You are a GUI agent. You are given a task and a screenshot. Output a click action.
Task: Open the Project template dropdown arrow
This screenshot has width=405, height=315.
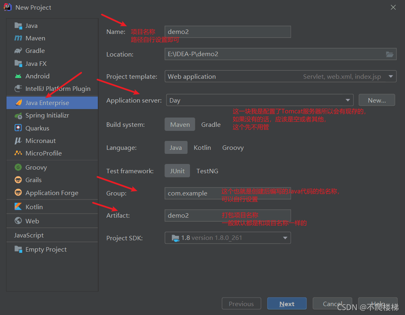point(390,76)
